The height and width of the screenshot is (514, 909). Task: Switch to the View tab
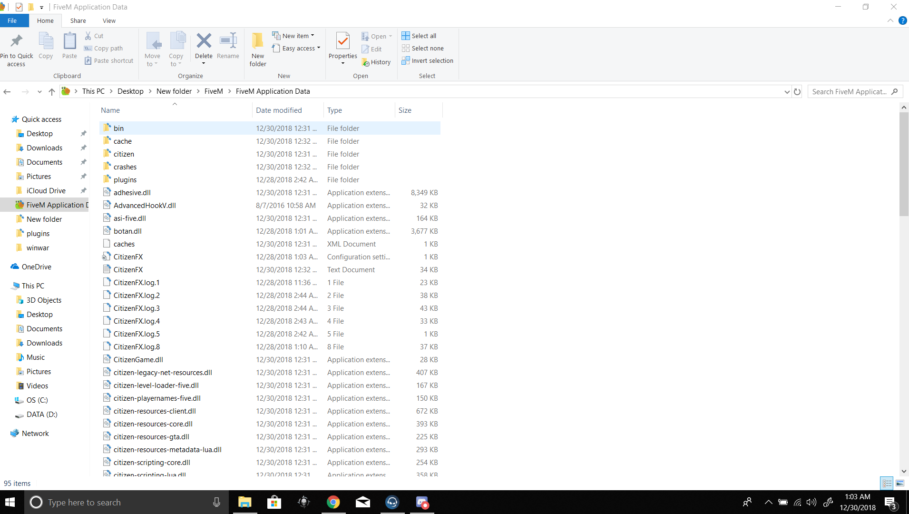tap(109, 20)
